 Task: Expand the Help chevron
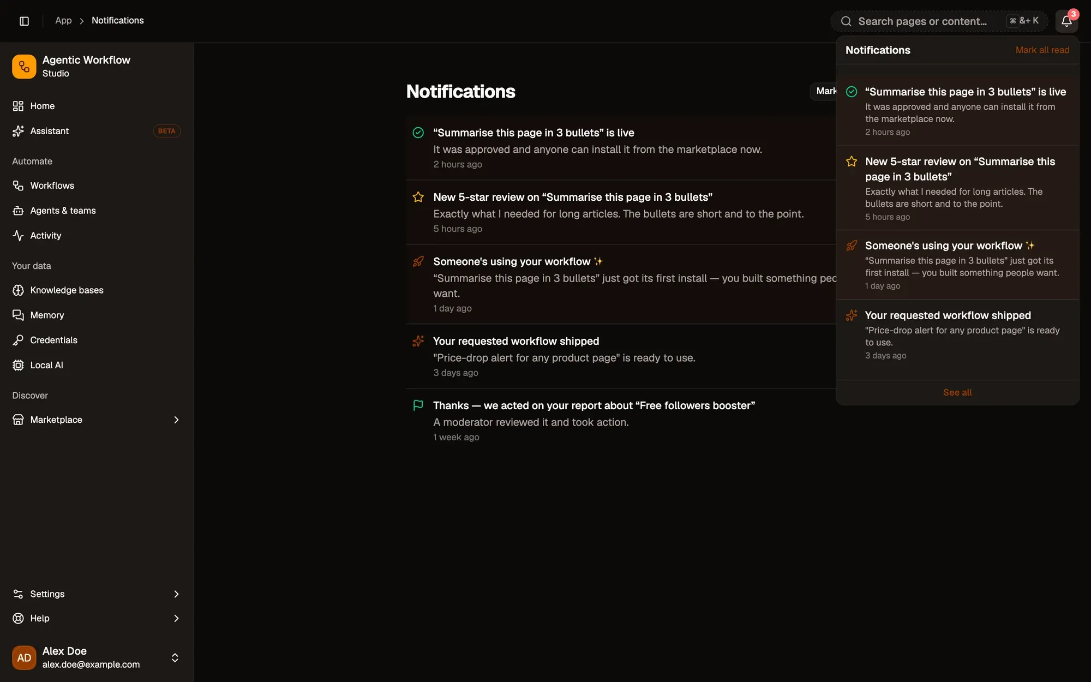tap(176, 618)
